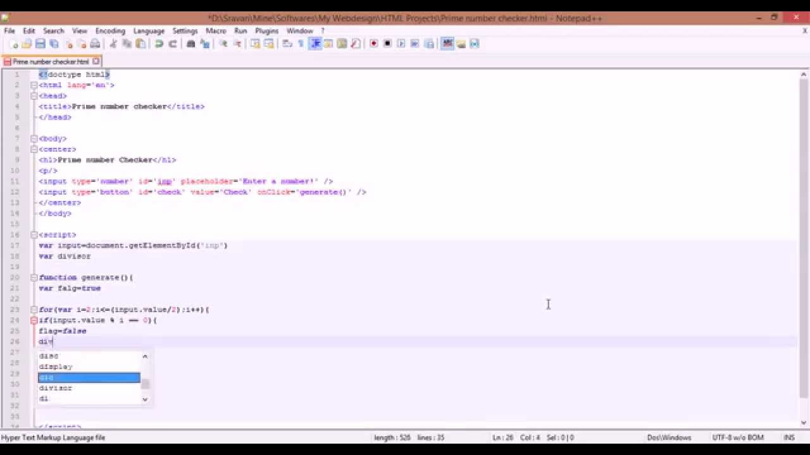This screenshot has width=810, height=455.
Task: Toggle synchronize vertical scrolling
Action: 255,44
